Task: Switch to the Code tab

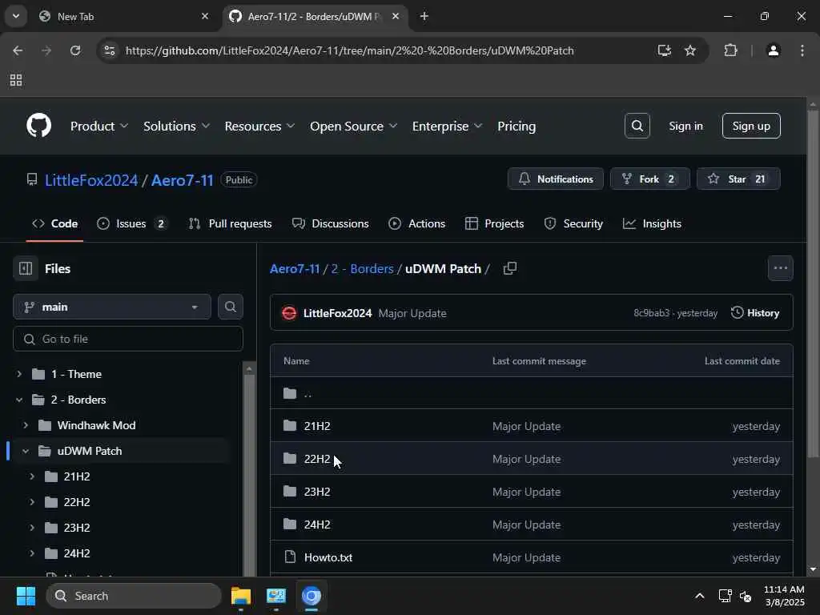Action: [55, 223]
